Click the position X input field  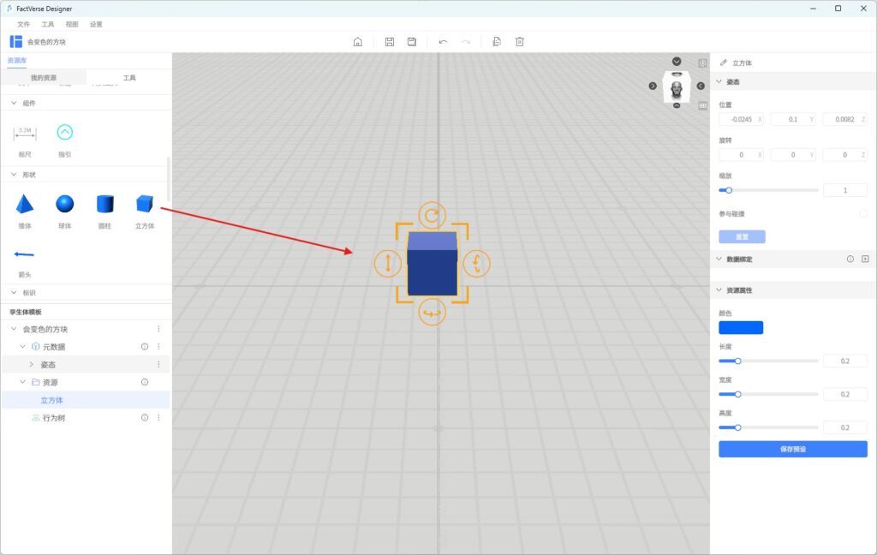coord(737,119)
